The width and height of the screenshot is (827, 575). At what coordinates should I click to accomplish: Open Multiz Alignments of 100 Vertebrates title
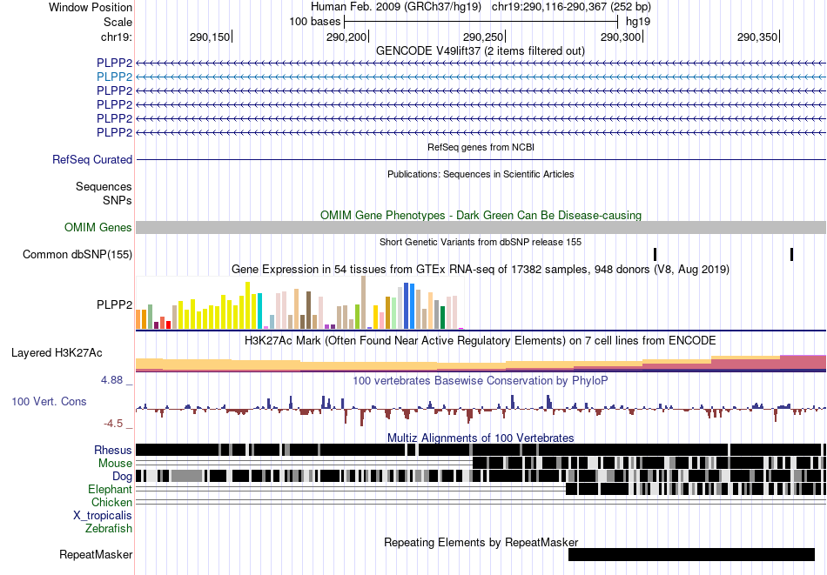(x=481, y=438)
